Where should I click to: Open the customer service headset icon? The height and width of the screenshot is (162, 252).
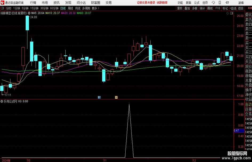coord(213,3)
